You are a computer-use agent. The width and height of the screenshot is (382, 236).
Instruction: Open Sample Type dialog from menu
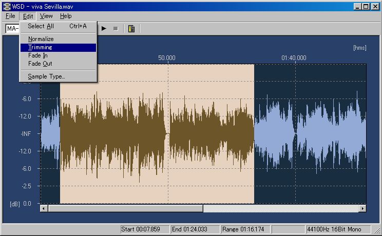58,76
